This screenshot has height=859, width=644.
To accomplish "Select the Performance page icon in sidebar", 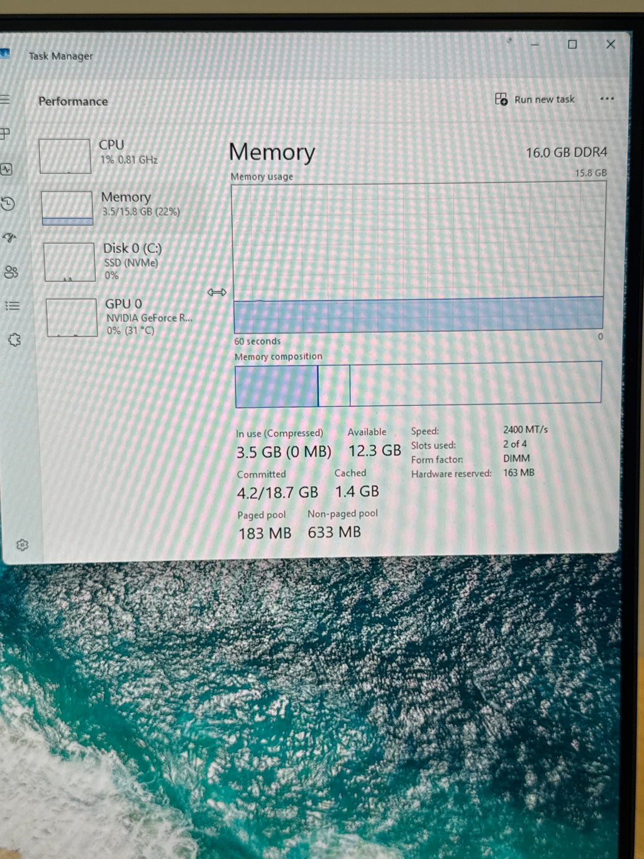I will coord(6,169).
